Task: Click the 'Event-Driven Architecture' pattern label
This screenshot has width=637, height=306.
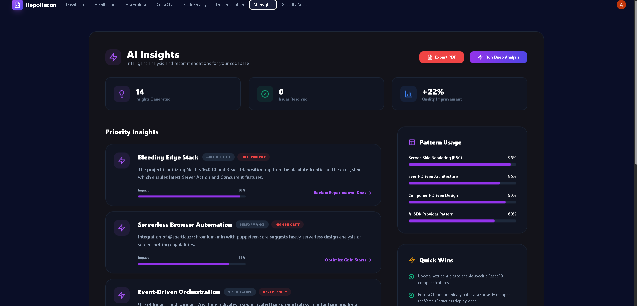Action: coord(433,176)
